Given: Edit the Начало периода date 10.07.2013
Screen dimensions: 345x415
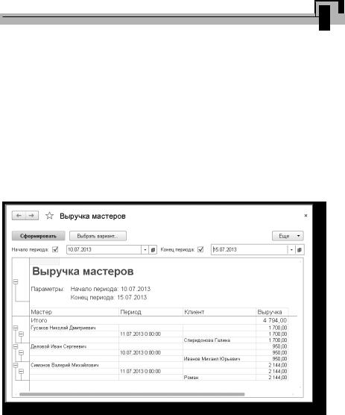Looking at the screenshot, I should tap(104, 249).
